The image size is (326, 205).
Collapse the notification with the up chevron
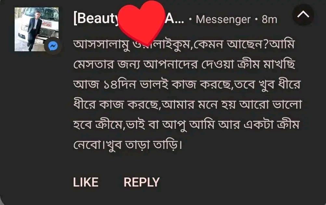pos(303,15)
